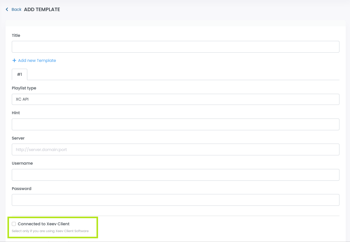Focus the Title input field
Viewport: 350px width, 242px height.
(175, 47)
